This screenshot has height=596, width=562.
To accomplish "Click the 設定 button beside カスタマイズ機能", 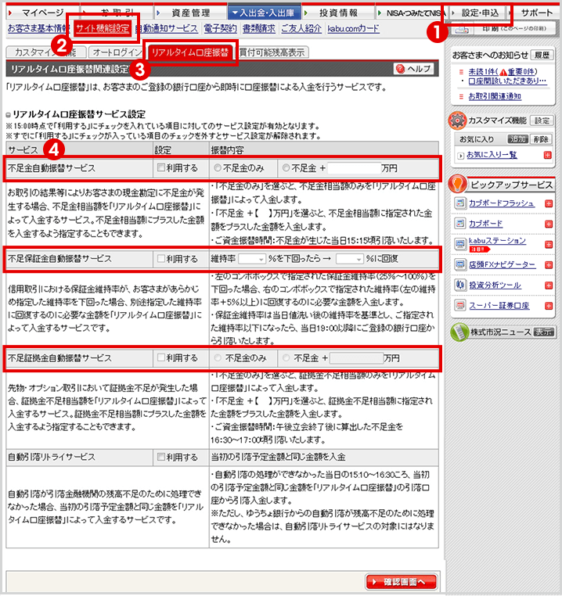I will pyautogui.click(x=542, y=120).
